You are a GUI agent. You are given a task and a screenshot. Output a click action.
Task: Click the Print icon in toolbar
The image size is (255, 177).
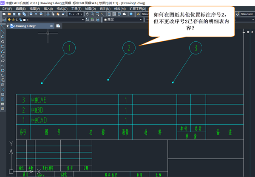point(31,14)
